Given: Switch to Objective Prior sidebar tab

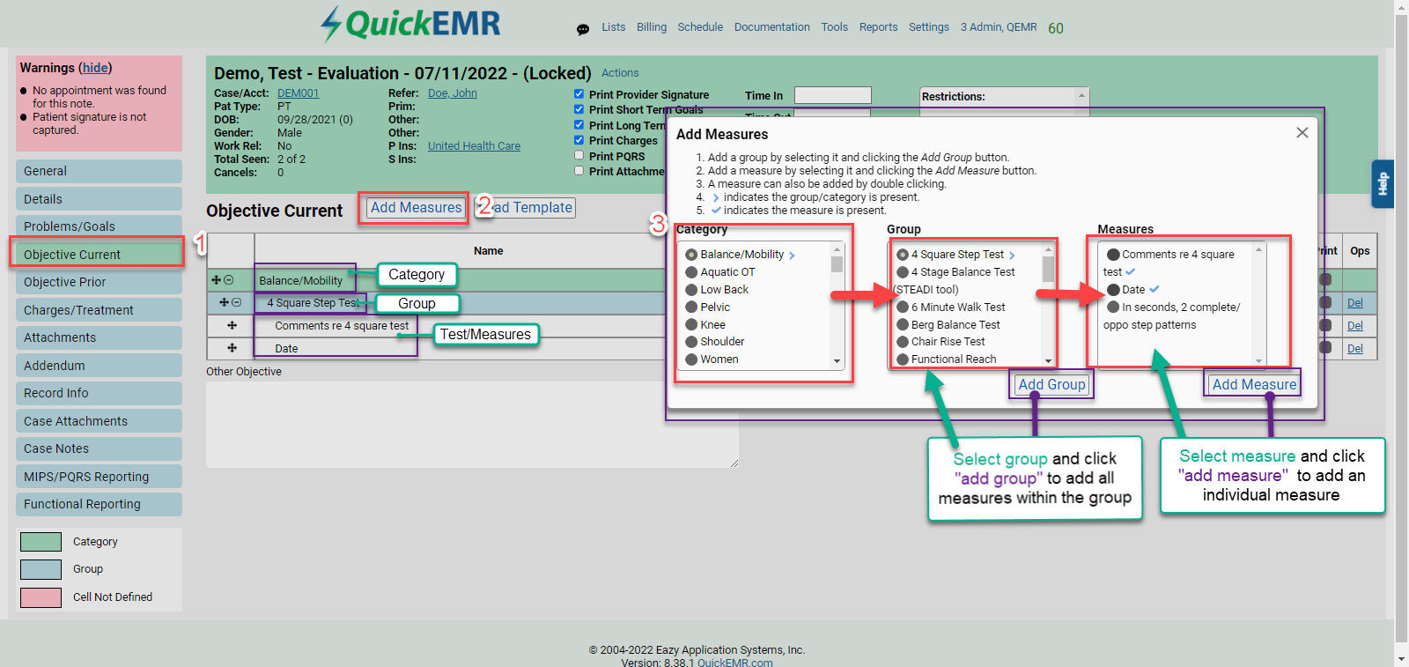Looking at the screenshot, I should pos(99,282).
